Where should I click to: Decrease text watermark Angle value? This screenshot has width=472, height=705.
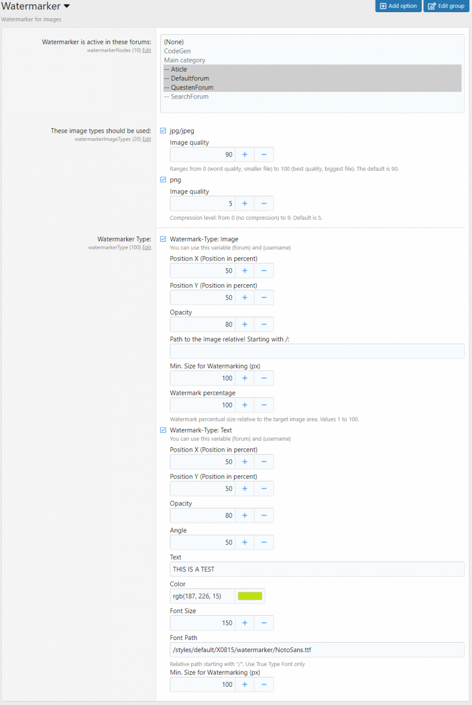pos(264,543)
